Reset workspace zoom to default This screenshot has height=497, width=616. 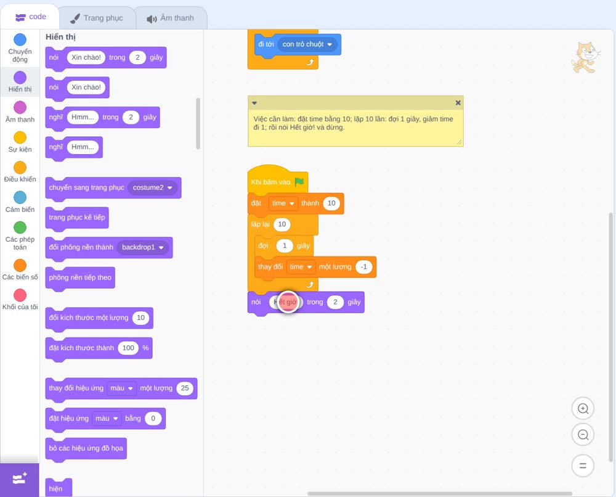point(583,466)
